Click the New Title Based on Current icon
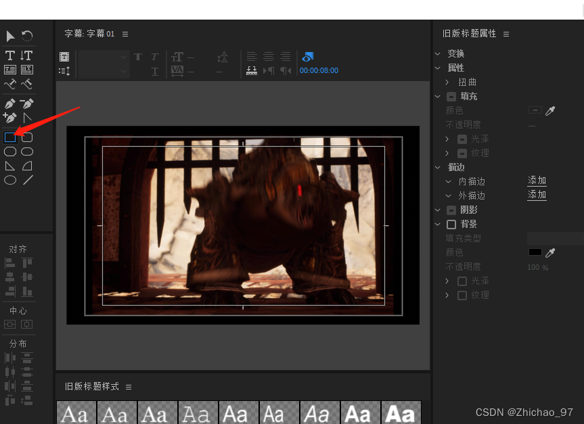Image resolution: width=584 pixels, height=424 pixels. [64, 57]
